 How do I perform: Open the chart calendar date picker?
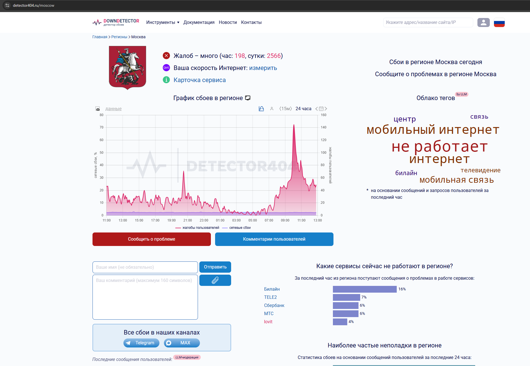321,109
